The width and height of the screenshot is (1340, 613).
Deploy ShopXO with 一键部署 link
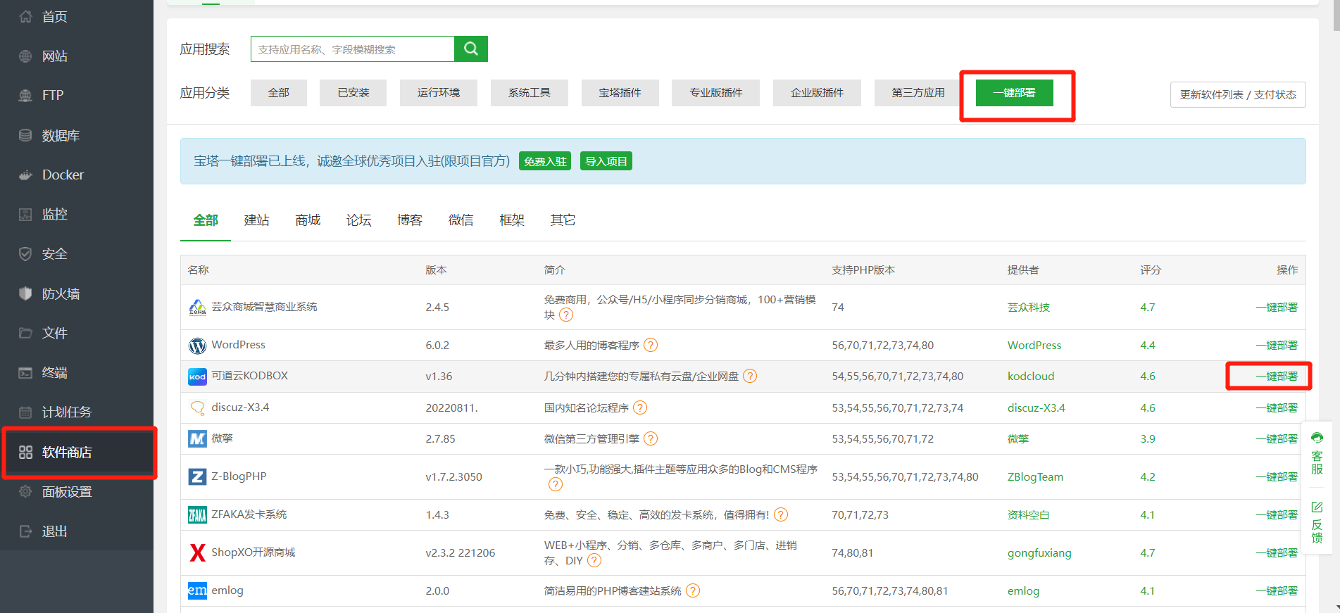point(1276,553)
